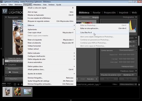Image resolution: width=142 pixels, height=101 pixels.
Task: Toggle filter switch icon beside Filtros desactivados
Action: pos(139,84)
